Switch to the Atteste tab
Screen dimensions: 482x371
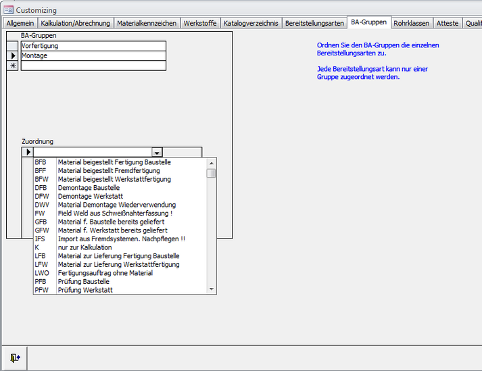click(x=448, y=23)
